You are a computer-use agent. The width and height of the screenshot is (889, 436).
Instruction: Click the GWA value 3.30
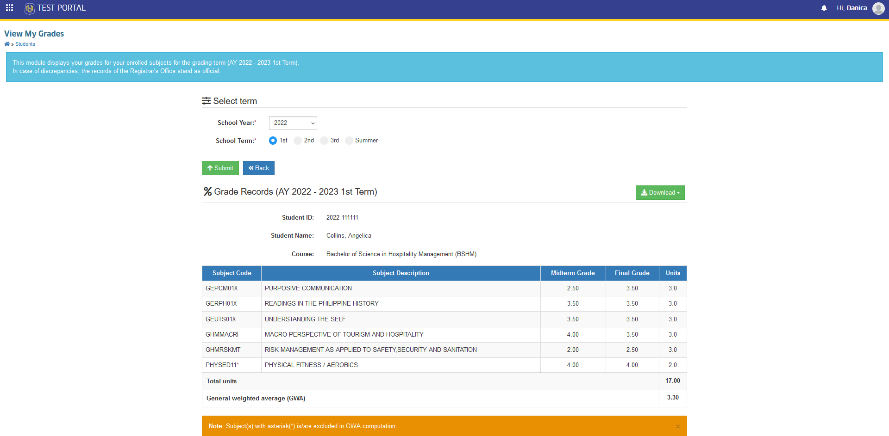pyautogui.click(x=673, y=398)
